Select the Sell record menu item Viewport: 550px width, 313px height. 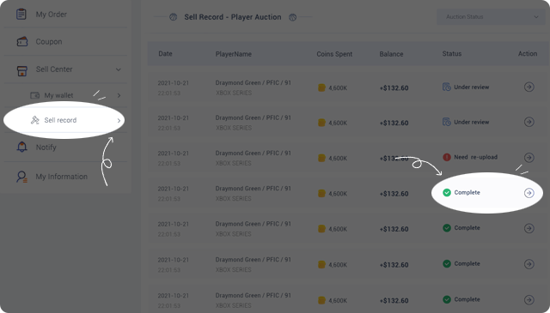coord(64,120)
